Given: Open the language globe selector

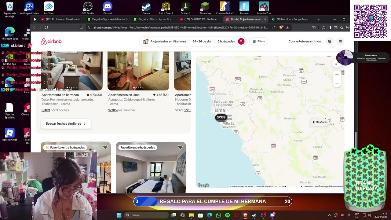Looking at the screenshot, I should pos(330,41).
